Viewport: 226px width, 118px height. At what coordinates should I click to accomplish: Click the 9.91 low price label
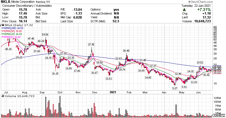184,87
